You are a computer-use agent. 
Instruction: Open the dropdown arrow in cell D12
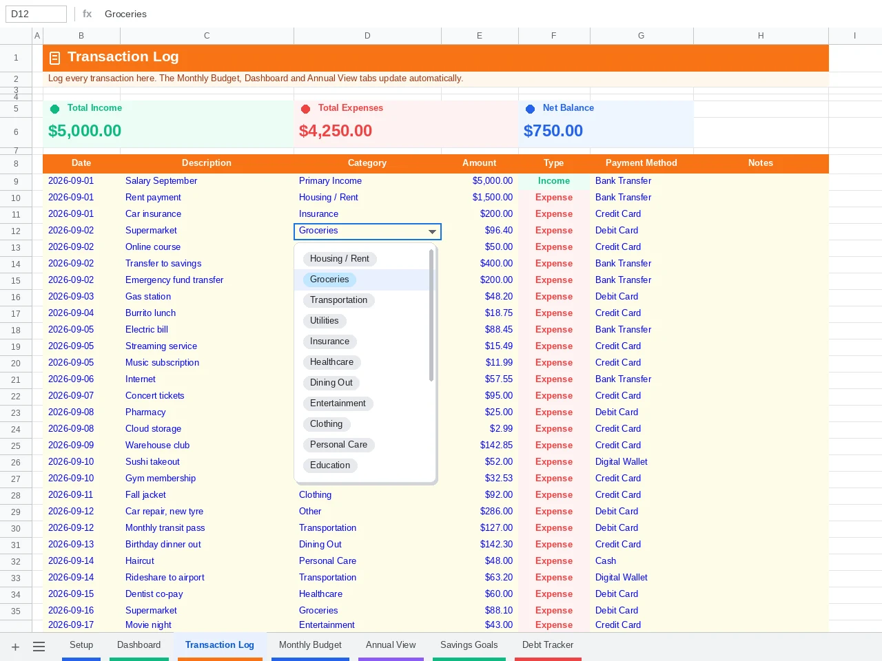pyautogui.click(x=432, y=231)
